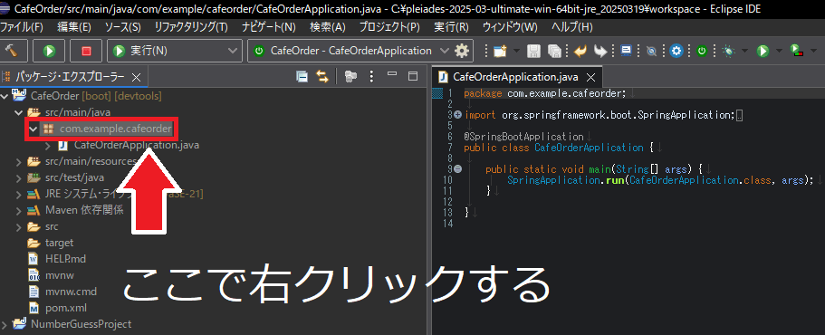Open the 検索(A) menu
The width and height of the screenshot is (825, 335).
click(x=328, y=27)
